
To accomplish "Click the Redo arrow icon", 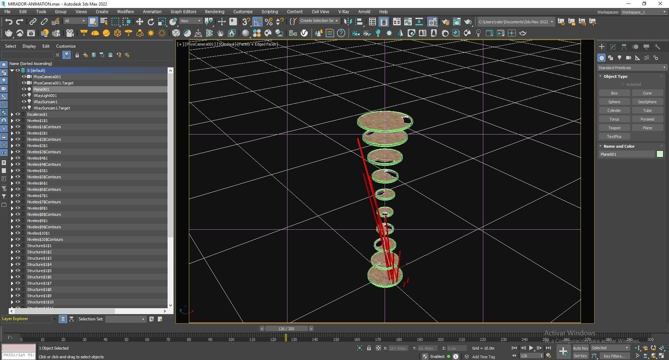I will 20,22.
